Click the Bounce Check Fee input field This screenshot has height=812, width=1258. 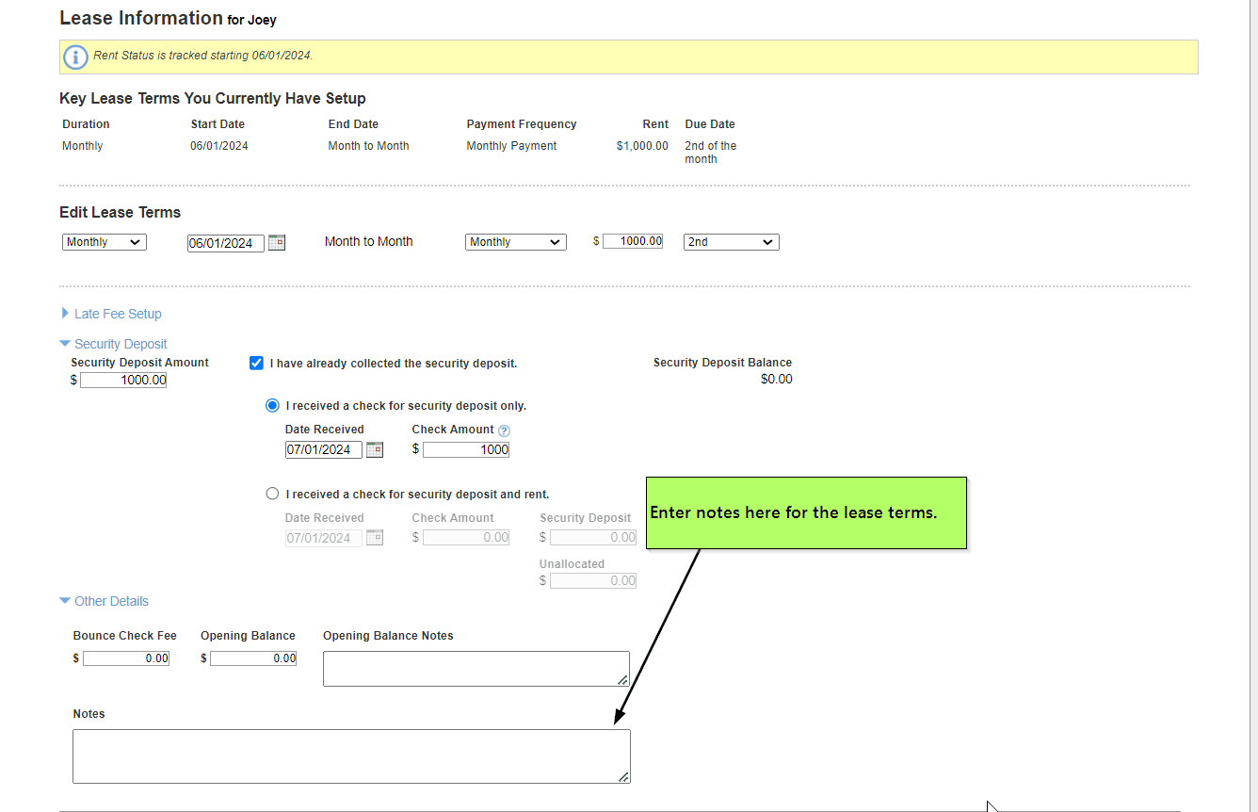click(126, 658)
